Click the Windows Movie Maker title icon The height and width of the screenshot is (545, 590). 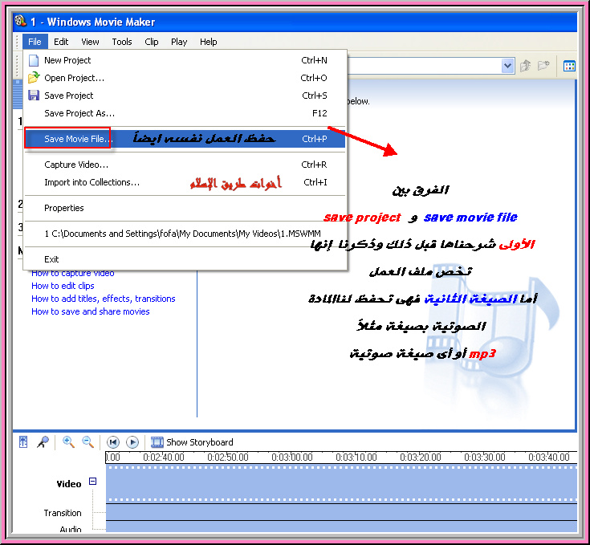point(20,22)
